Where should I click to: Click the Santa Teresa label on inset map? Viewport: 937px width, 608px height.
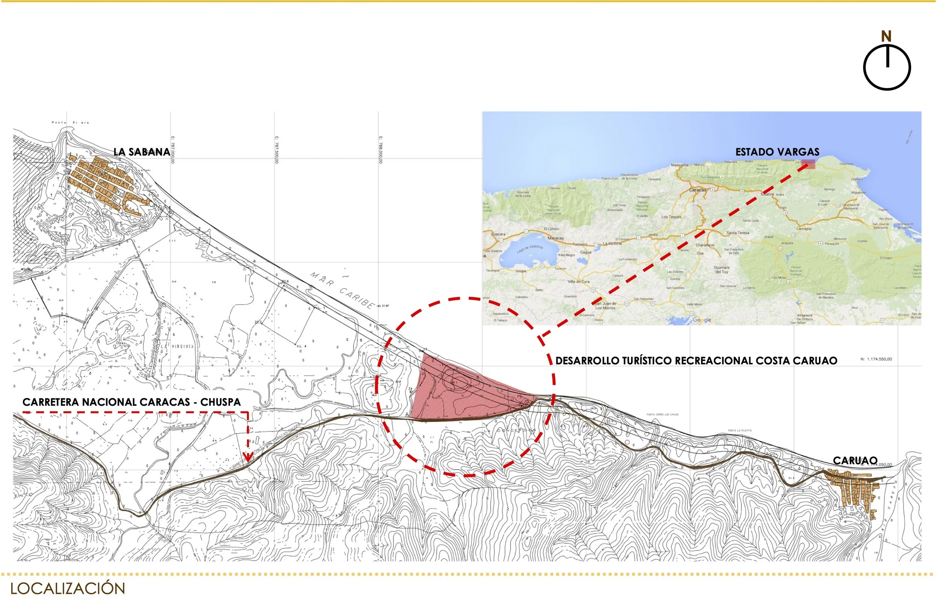tap(737, 233)
